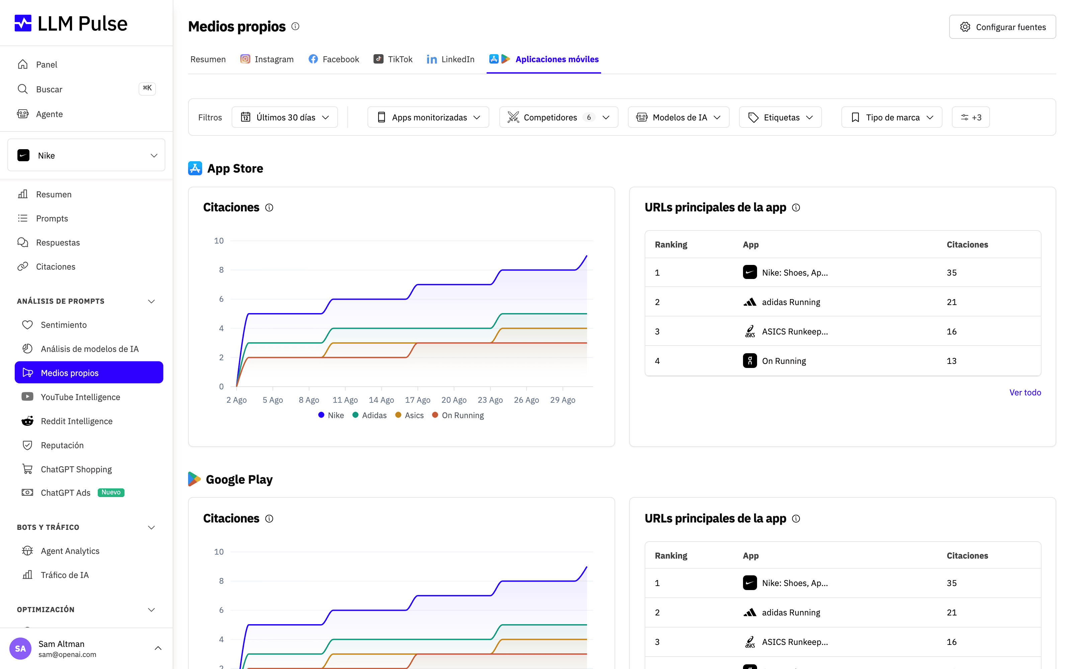Screen dimensions: 1071x669
Task: Select the Aplicaciones móviles tab
Action: (544, 59)
